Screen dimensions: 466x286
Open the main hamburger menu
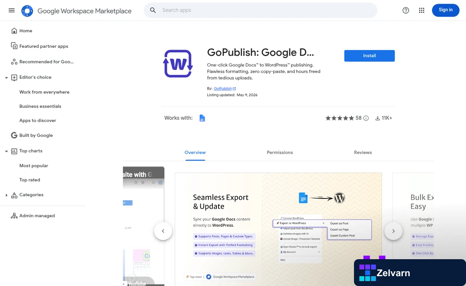(x=12, y=10)
